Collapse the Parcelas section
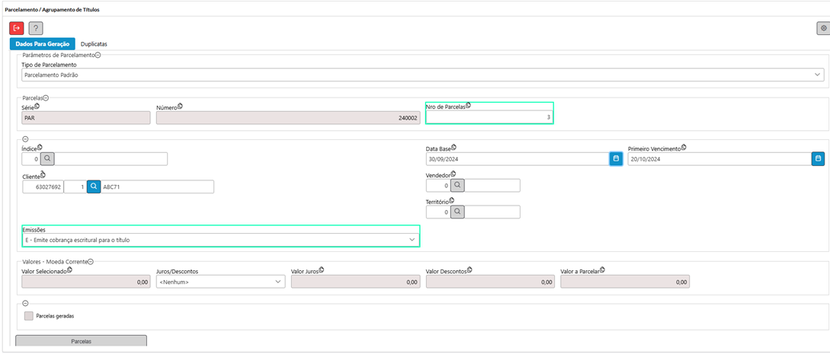 point(46,97)
